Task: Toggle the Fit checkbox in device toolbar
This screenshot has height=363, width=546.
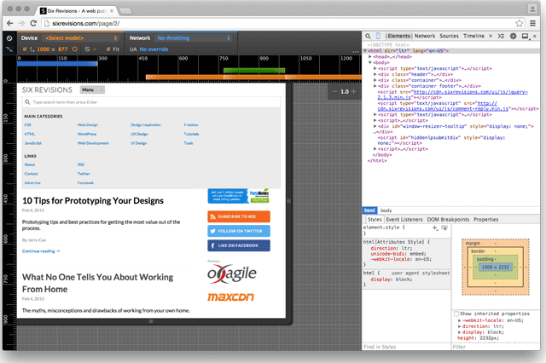Action: [x=108, y=49]
